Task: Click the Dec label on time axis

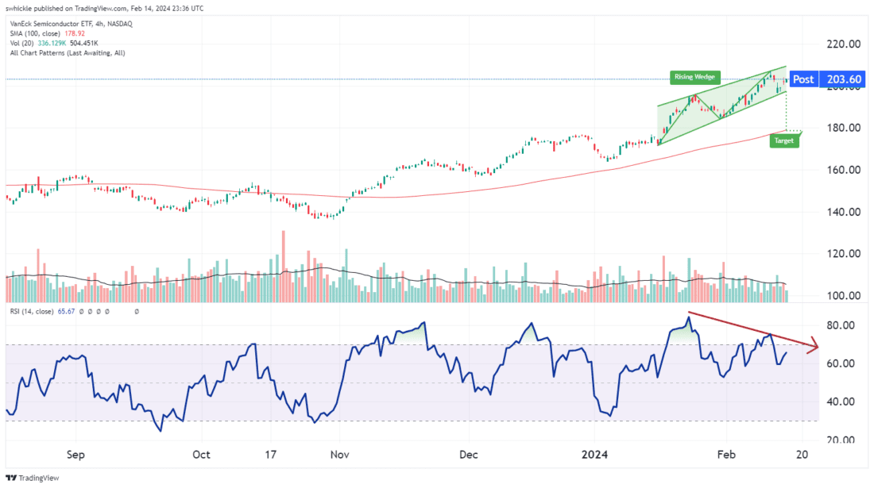Action: coord(468,455)
